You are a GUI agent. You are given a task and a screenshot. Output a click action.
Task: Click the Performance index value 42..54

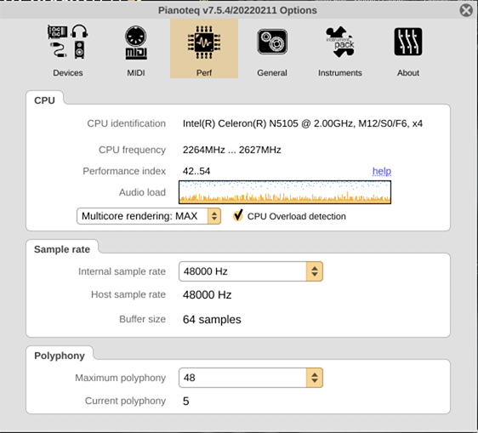[x=196, y=171]
